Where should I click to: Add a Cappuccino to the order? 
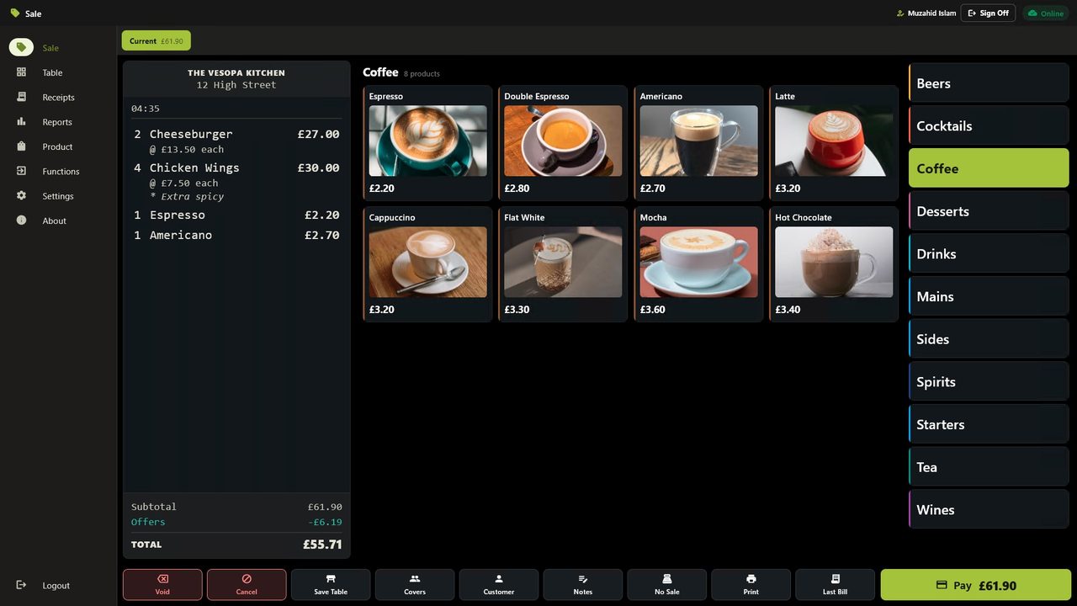click(x=427, y=264)
